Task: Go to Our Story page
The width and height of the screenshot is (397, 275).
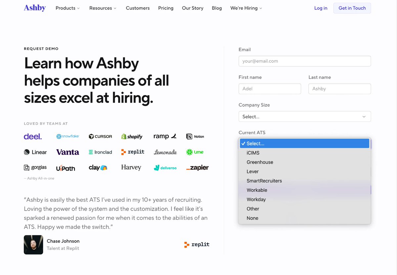Action: pyautogui.click(x=193, y=8)
